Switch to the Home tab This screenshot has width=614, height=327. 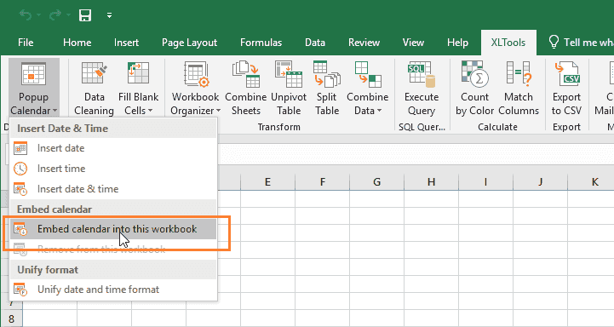[x=77, y=43]
